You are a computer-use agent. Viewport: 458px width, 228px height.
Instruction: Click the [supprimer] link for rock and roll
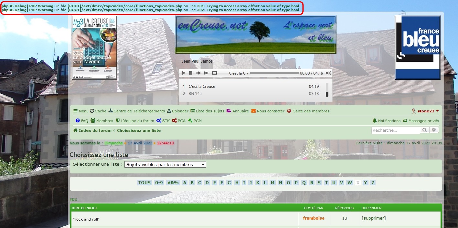(374, 218)
